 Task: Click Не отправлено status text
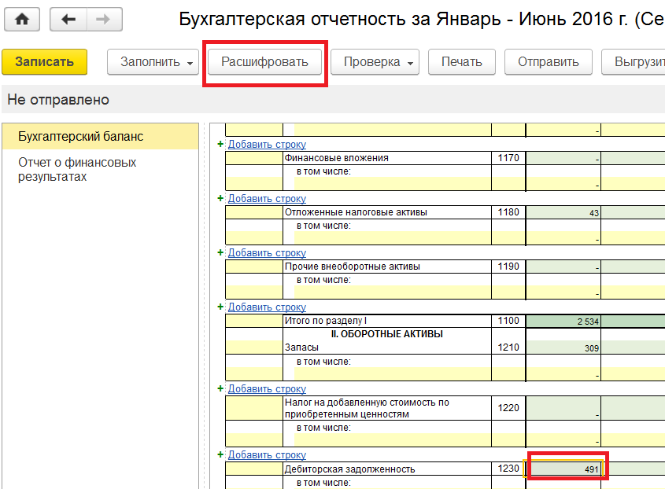tap(58, 100)
